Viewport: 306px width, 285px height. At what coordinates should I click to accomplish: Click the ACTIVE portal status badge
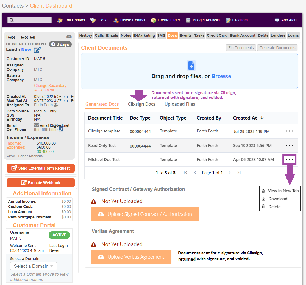pyautogui.click(x=59, y=235)
